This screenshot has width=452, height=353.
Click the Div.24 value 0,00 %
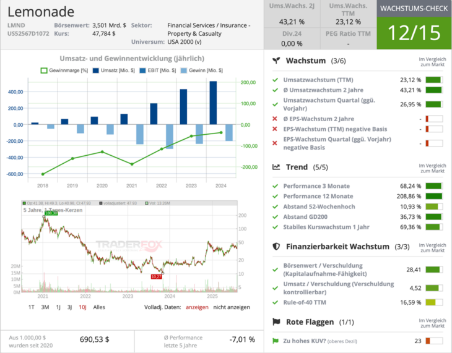(x=292, y=44)
